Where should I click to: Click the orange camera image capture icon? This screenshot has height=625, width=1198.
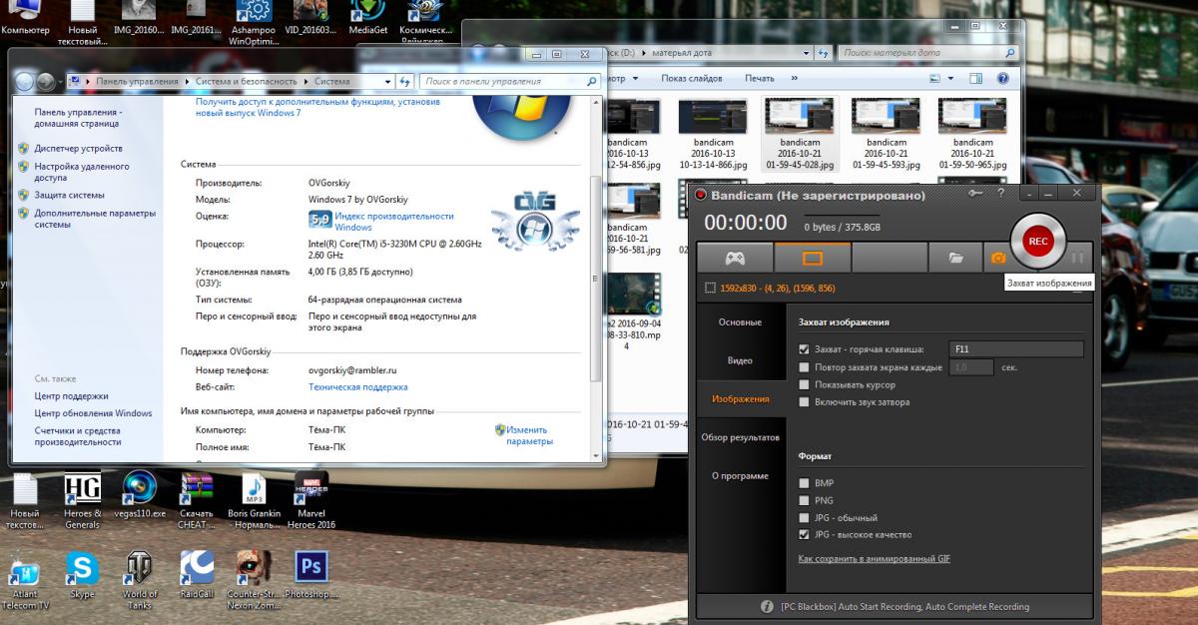(997, 258)
